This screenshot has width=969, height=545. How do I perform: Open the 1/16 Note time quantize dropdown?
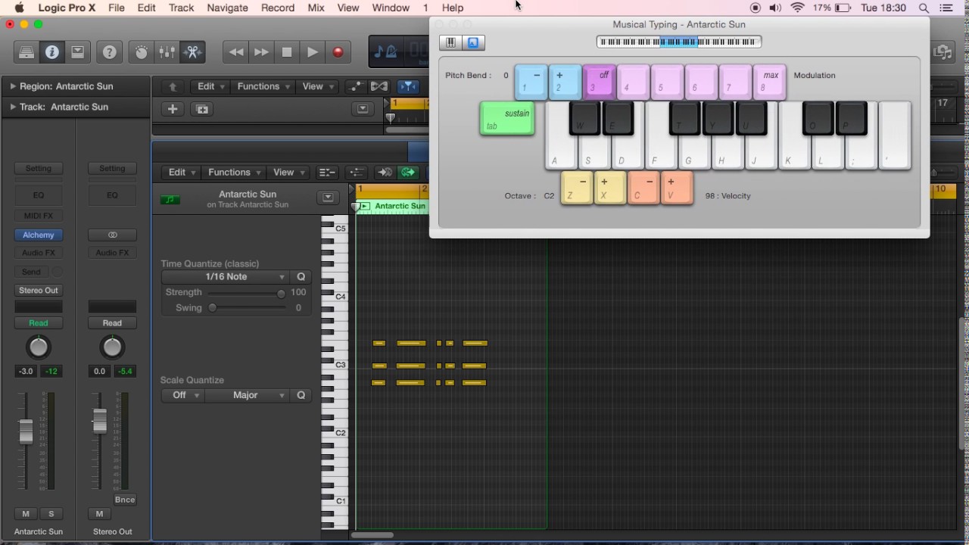point(226,277)
